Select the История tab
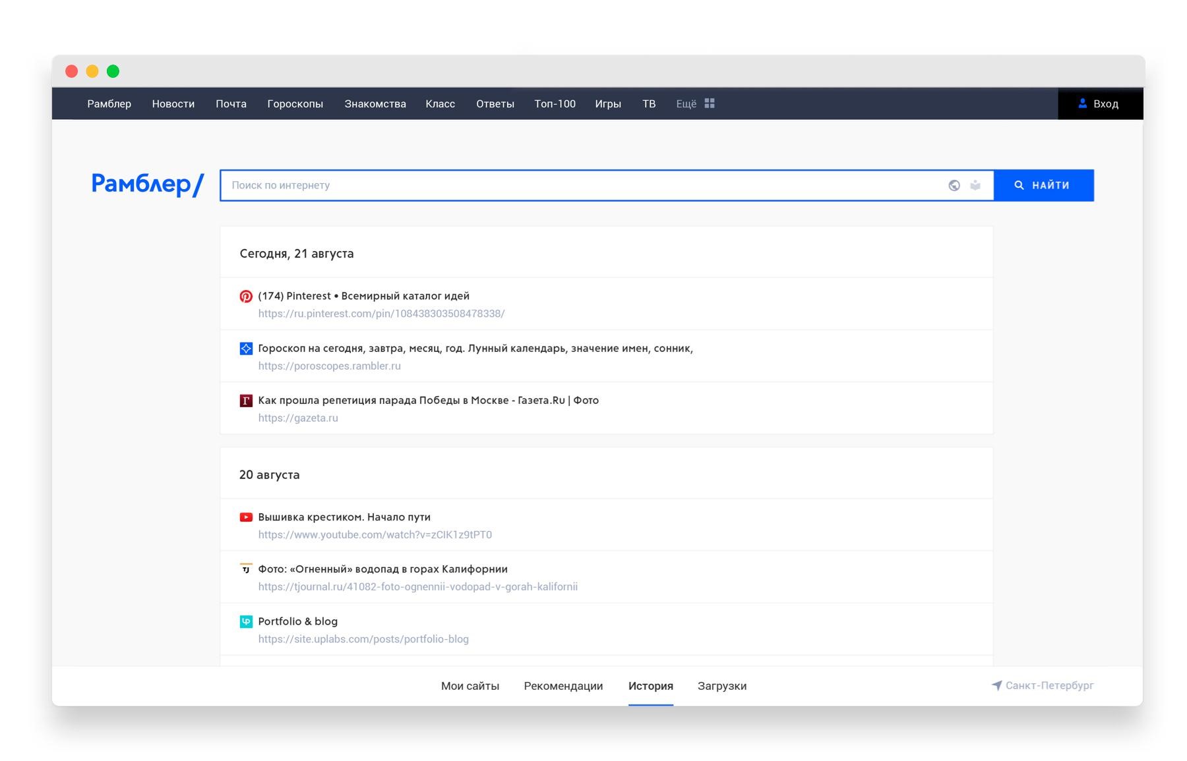 click(651, 686)
